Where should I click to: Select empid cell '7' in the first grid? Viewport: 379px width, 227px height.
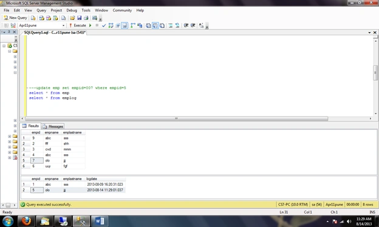click(36, 161)
